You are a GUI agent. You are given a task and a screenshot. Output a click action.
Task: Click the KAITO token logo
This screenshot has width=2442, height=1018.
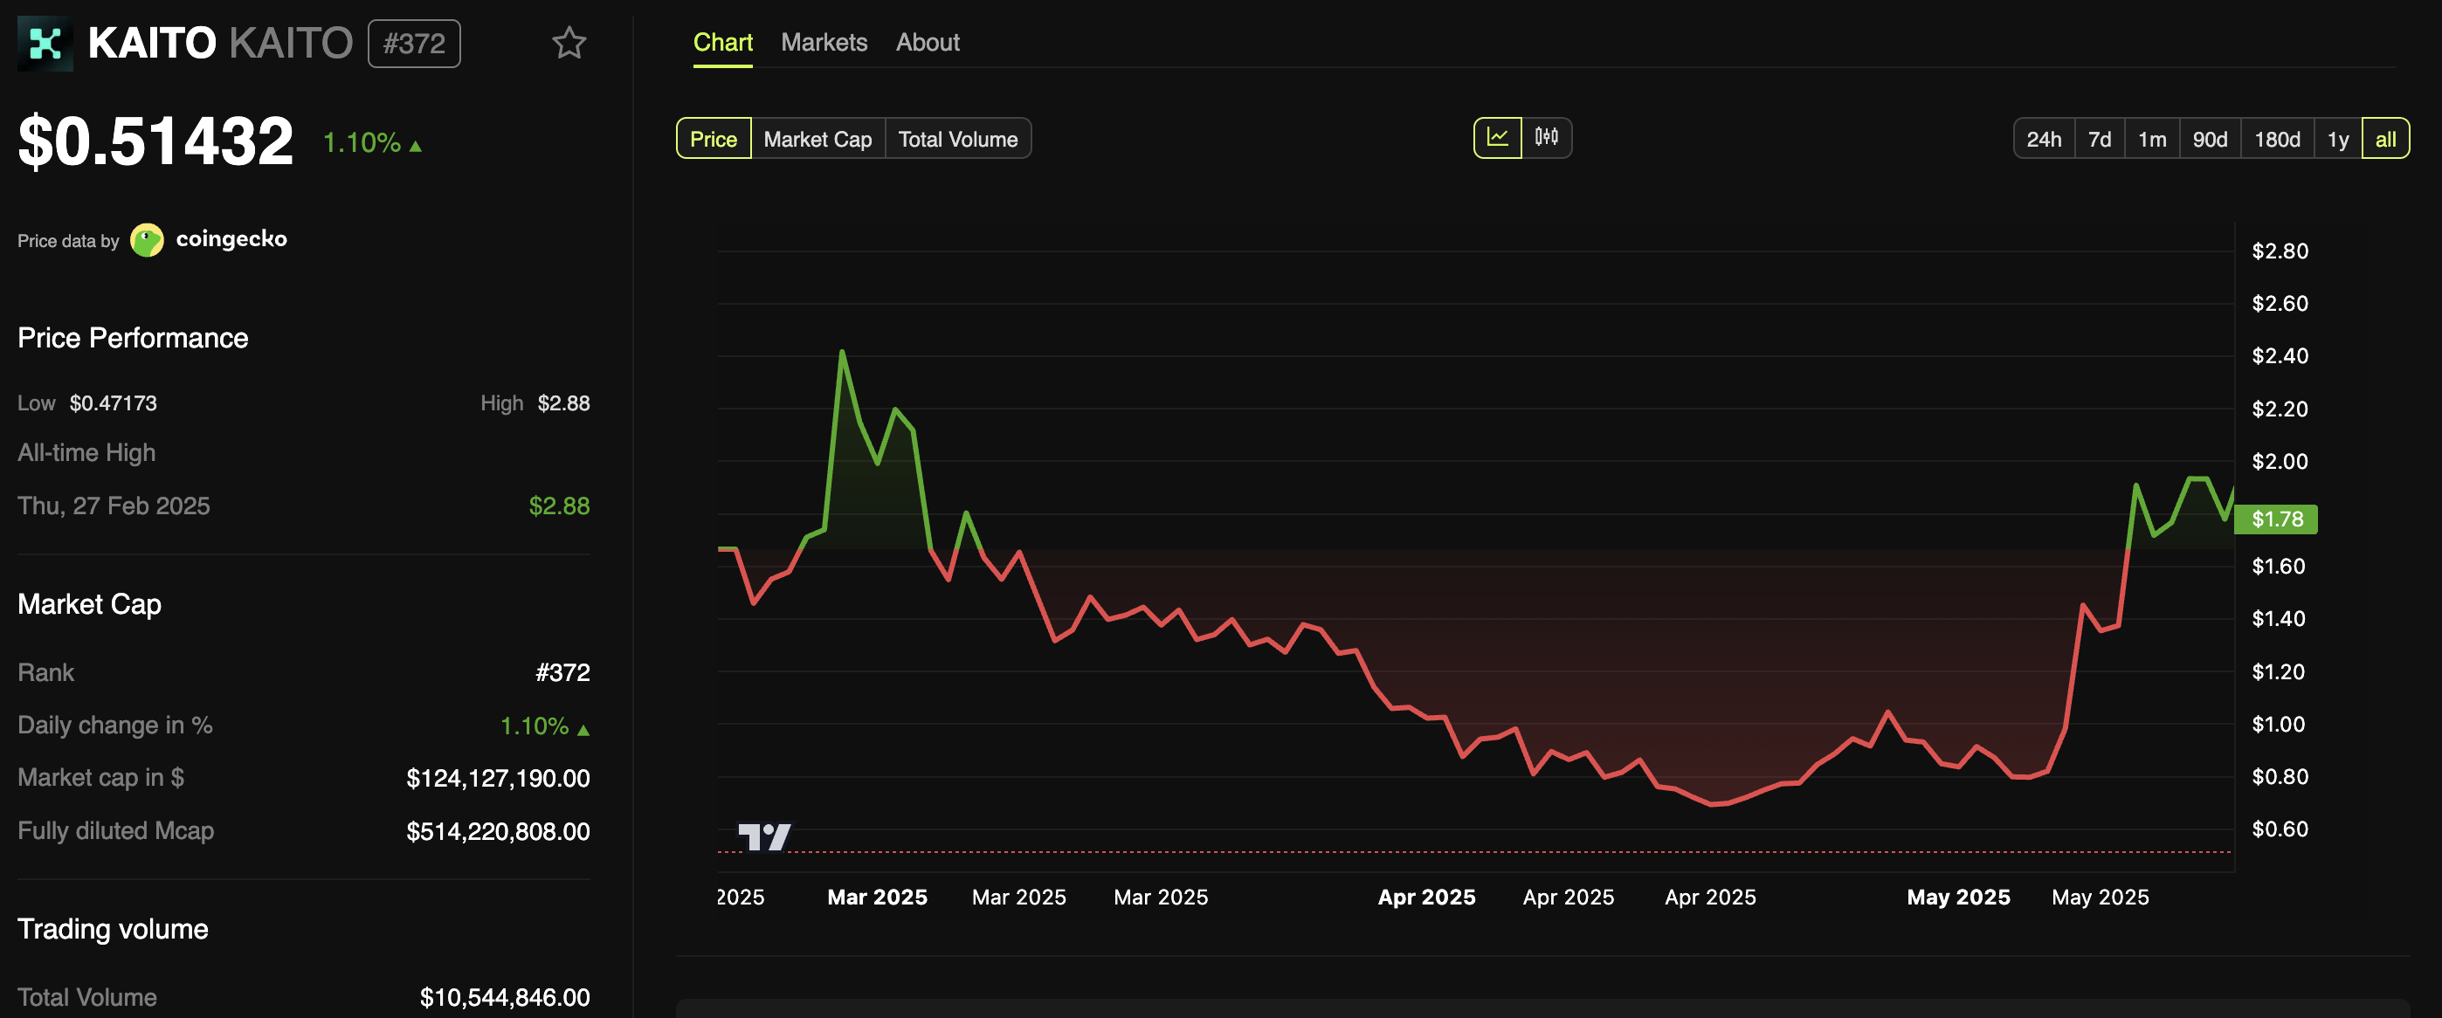45,44
